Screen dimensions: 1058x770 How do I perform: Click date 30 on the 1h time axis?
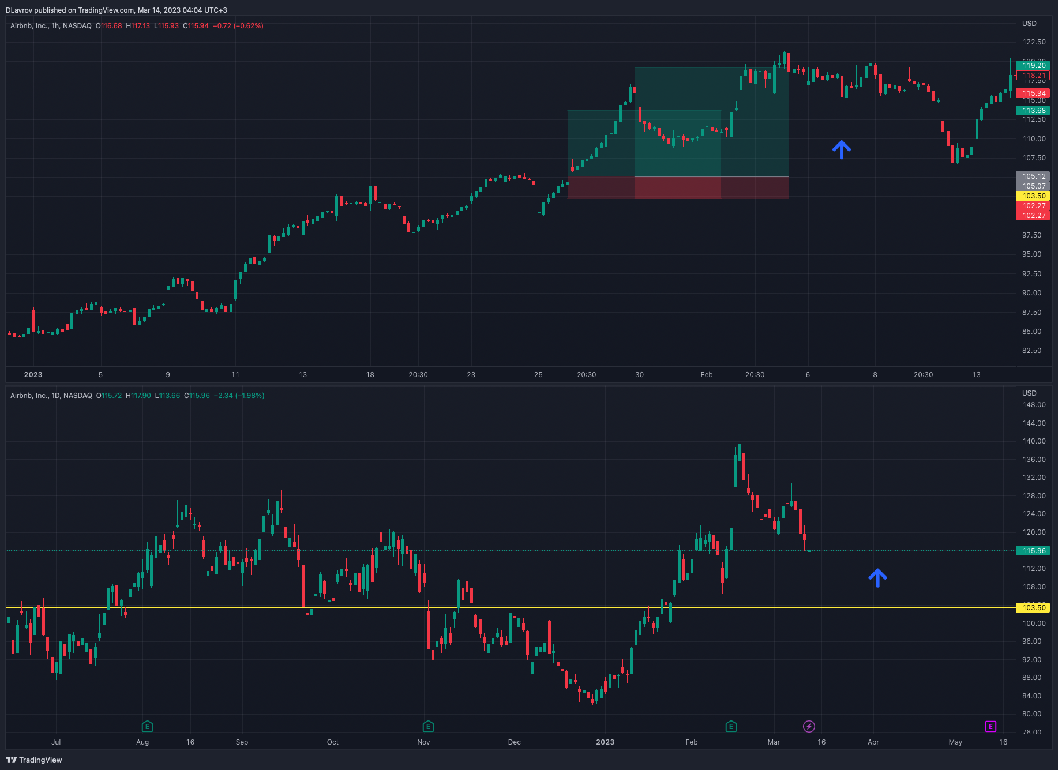click(x=640, y=375)
